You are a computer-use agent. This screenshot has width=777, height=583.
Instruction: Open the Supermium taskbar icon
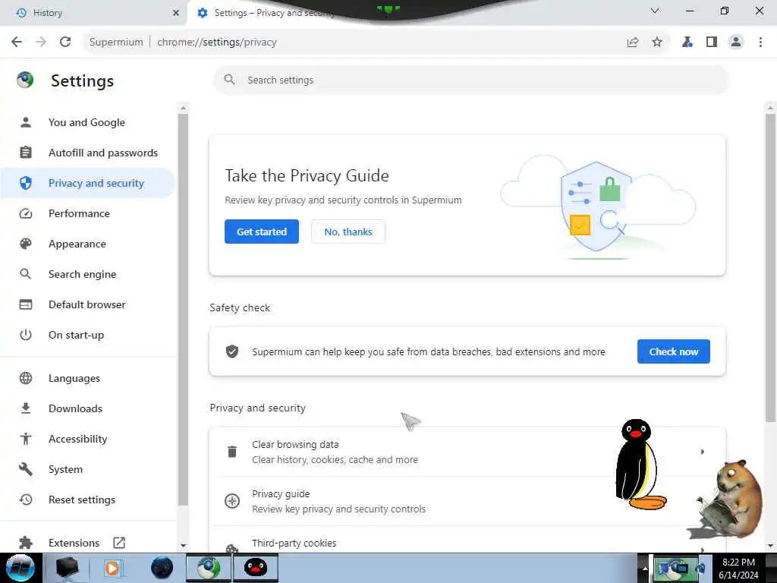pyautogui.click(x=209, y=568)
